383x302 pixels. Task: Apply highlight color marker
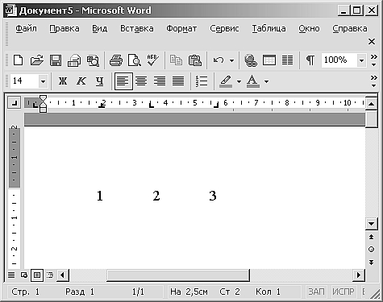[226, 81]
